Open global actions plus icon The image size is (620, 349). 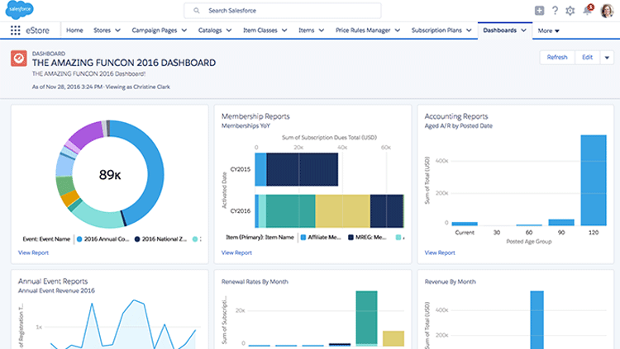[x=539, y=11]
